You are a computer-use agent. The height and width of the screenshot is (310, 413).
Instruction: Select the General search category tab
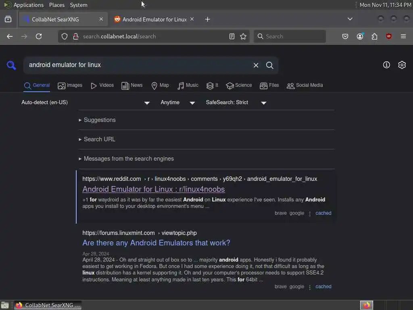point(37,86)
